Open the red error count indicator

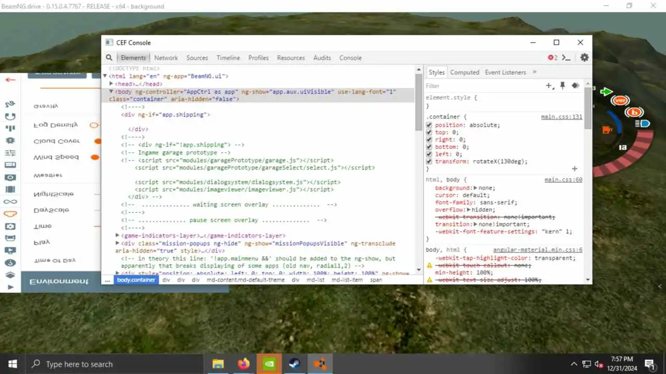tap(553, 58)
